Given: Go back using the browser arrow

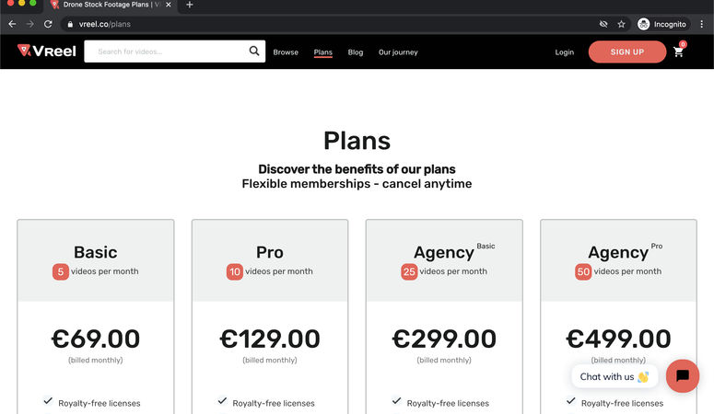Looking at the screenshot, I should [x=12, y=24].
